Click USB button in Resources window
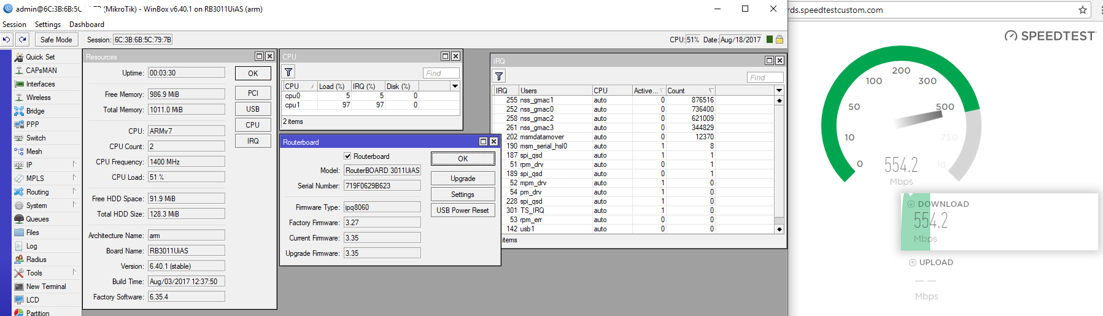The height and width of the screenshot is (316, 1103). tap(253, 109)
